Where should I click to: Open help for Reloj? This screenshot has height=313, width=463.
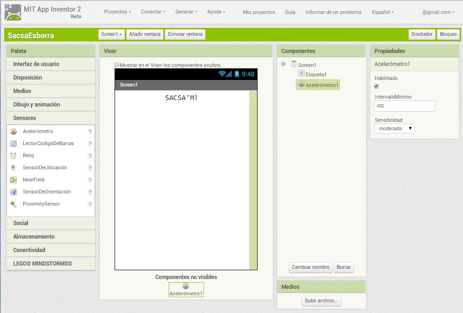tap(90, 156)
